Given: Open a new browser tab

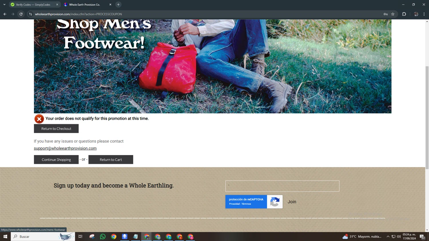Looking at the screenshot, I should 118,5.
